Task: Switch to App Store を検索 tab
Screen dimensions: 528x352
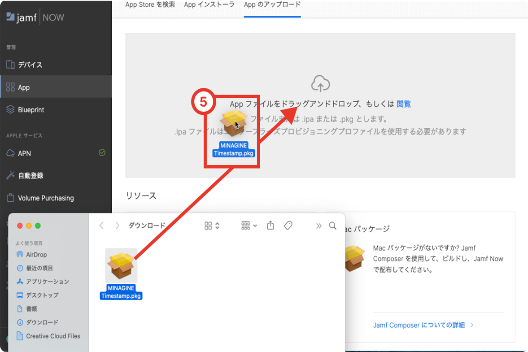Action: [150, 5]
